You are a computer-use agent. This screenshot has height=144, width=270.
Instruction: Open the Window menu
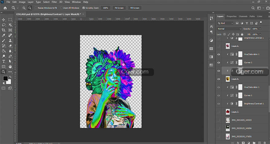[76, 2]
